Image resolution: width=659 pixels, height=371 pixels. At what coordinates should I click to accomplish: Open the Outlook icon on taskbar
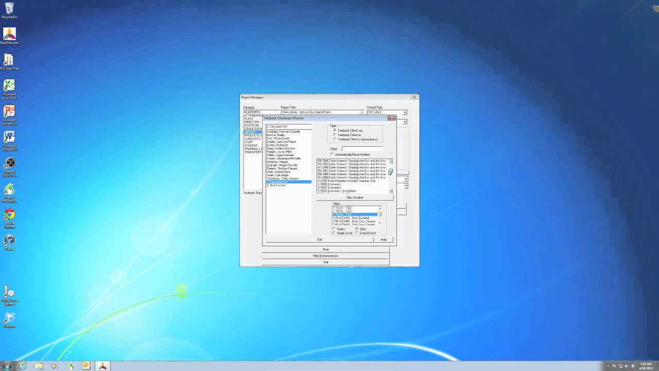click(x=86, y=366)
